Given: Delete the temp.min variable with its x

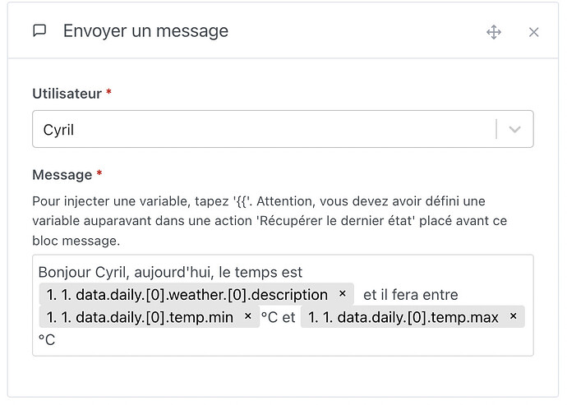Looking at the screenshot, I should pyautogui.click(x=248, y=317).
